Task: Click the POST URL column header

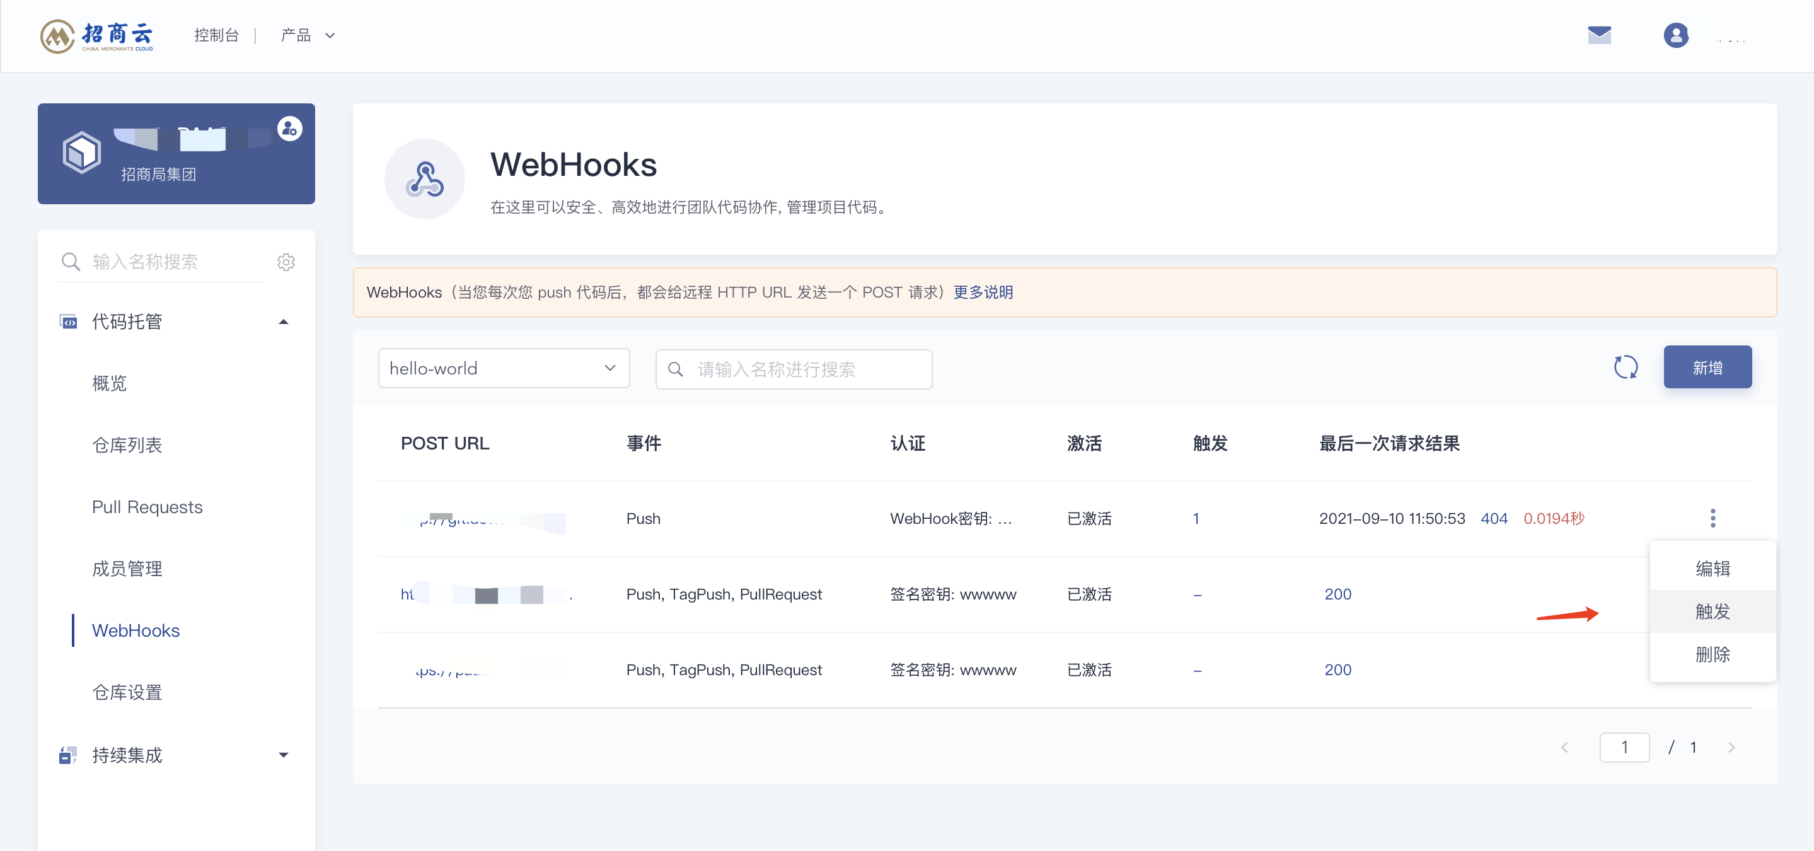Action: (x=445, y=443)
